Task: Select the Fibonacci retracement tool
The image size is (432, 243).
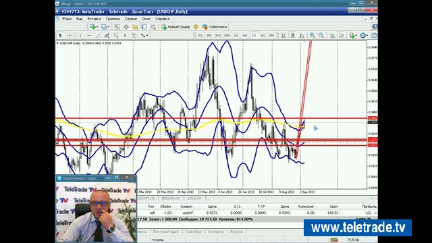Action: pyautogui.click(x=116, y=35)
